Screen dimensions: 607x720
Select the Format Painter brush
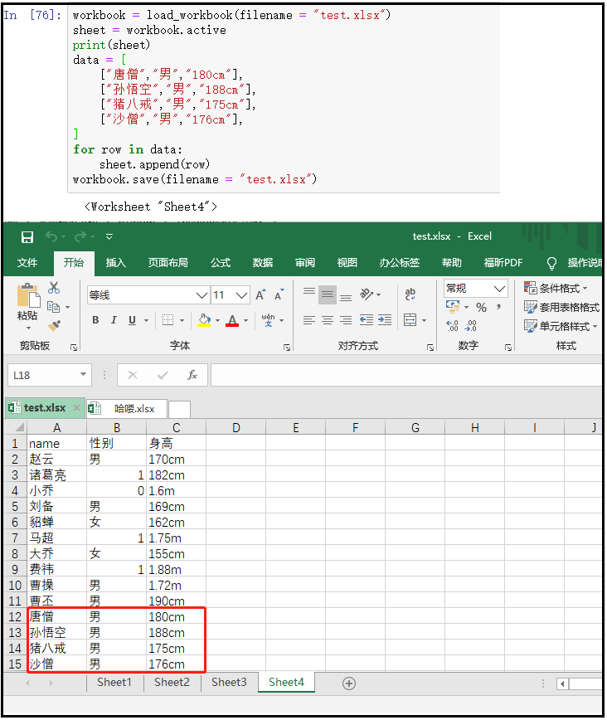coord(54,325)
